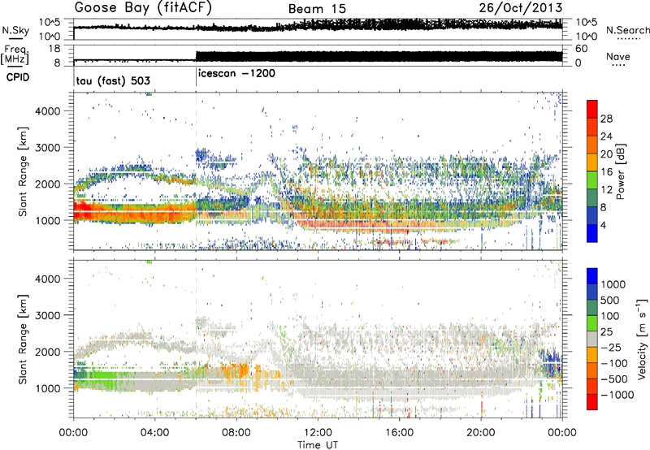The image size is (650, 450).
Task: Click the "24" tick on the Power scale
Action: (606, 136)
